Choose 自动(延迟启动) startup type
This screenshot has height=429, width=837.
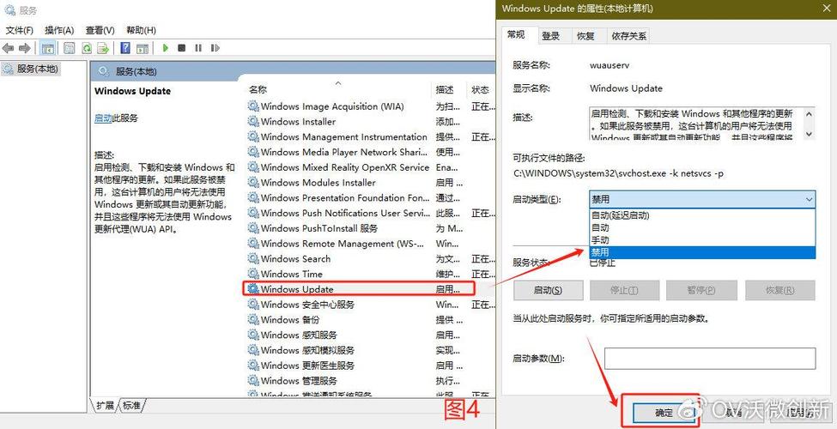tap(702, 215)
